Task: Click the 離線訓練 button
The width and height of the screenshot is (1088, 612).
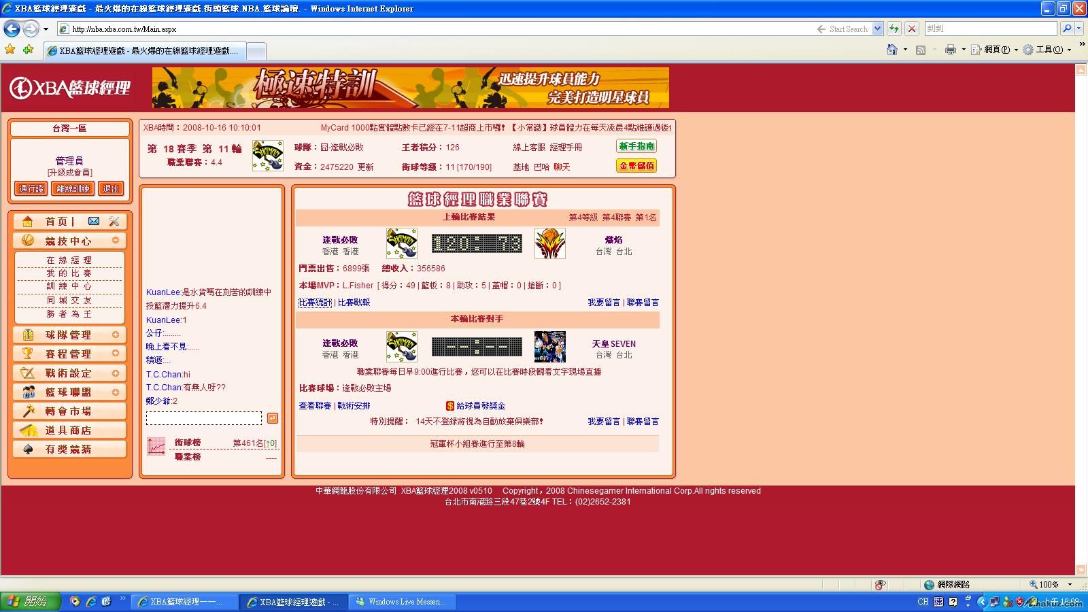Action: [73, 189]
